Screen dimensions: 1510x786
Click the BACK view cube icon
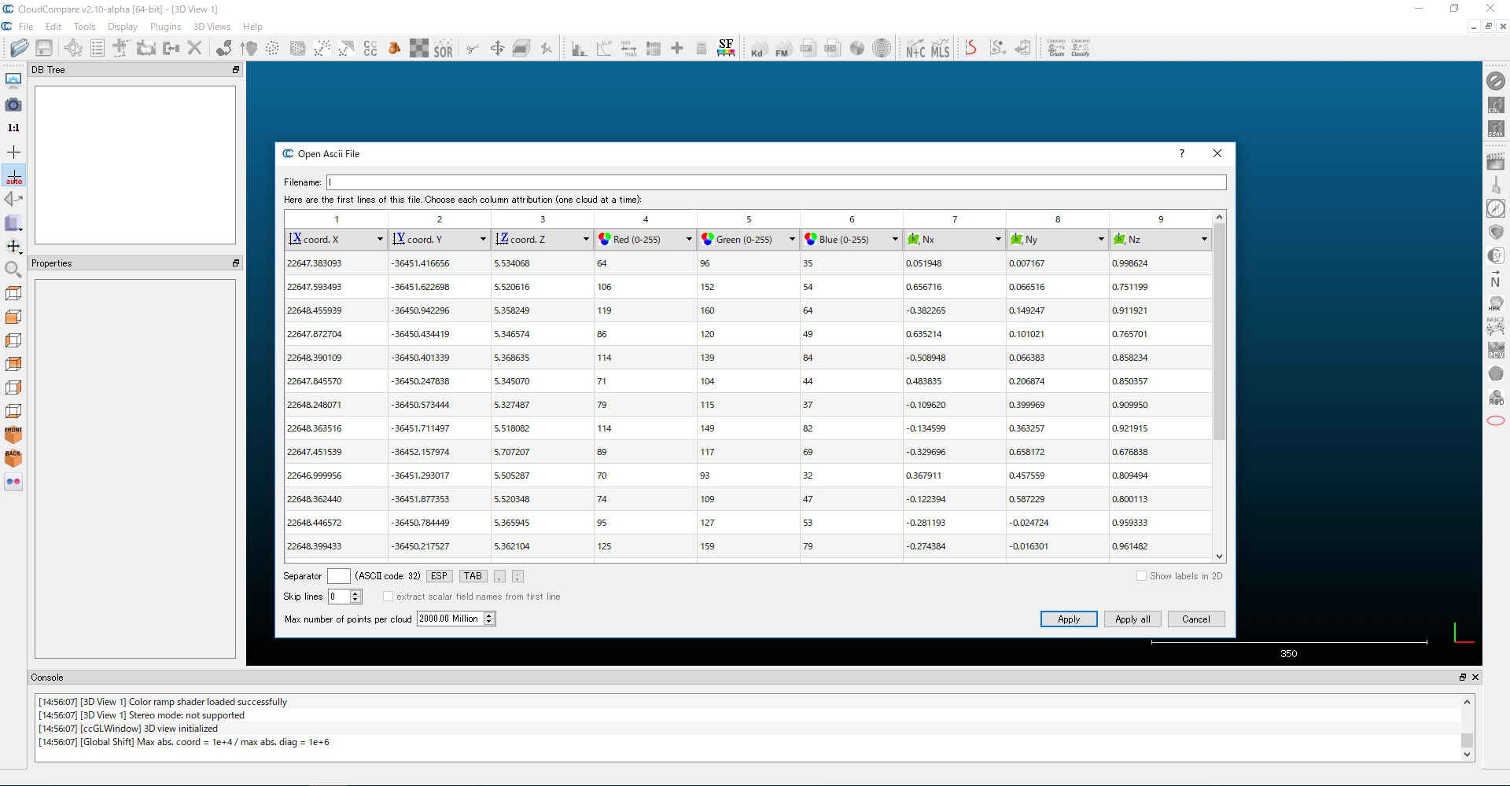pyautogui.click(x=13, y=458)
